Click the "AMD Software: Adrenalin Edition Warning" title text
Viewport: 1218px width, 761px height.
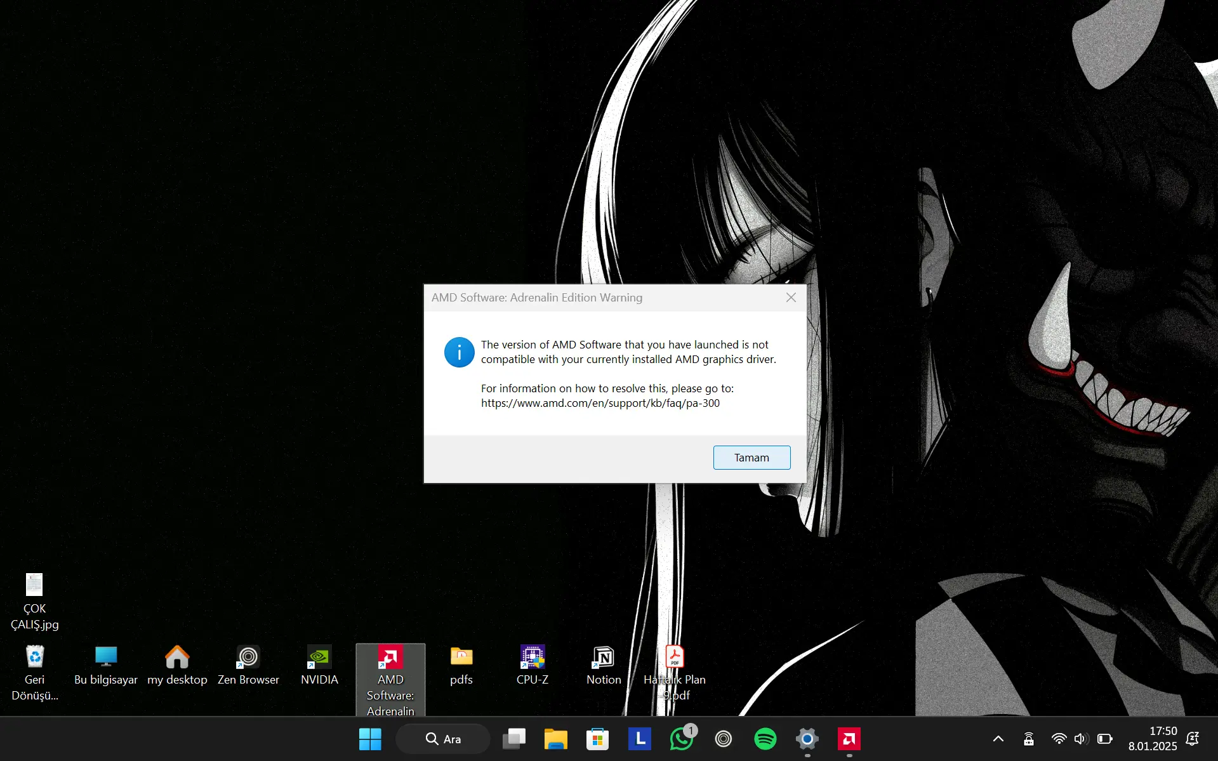coord(537,298)
